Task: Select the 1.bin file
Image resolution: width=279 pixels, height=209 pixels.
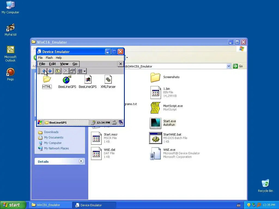Action: coord(163,92)
